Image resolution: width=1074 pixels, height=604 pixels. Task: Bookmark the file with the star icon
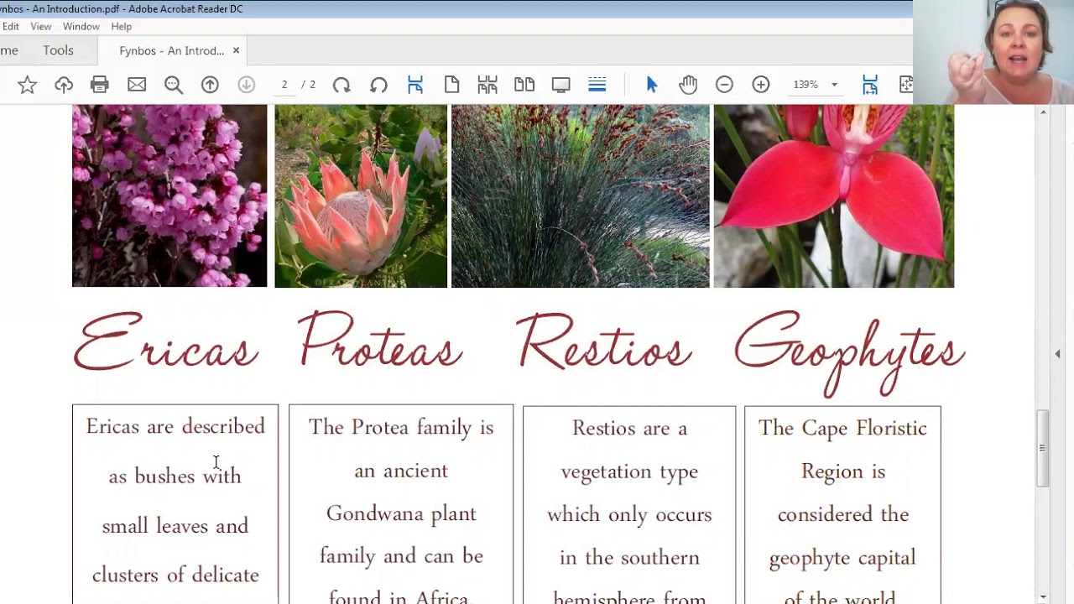tap(27, 85)
